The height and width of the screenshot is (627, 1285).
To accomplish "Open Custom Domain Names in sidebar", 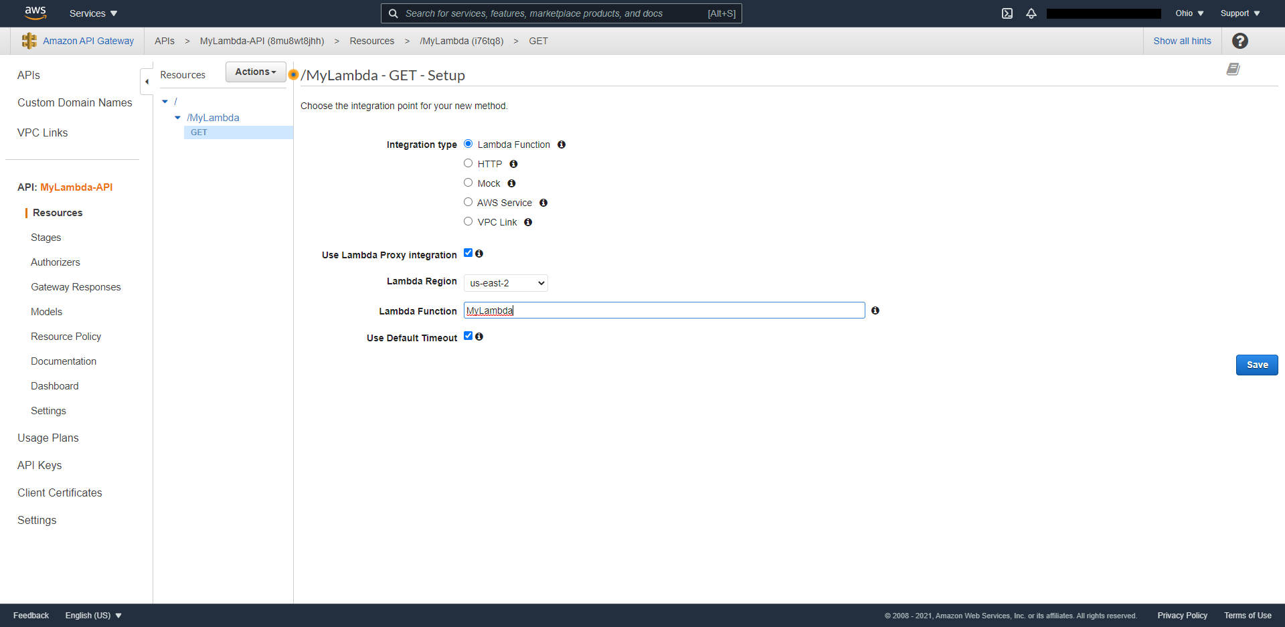I will pyautogui.click(x=75, y=102).
